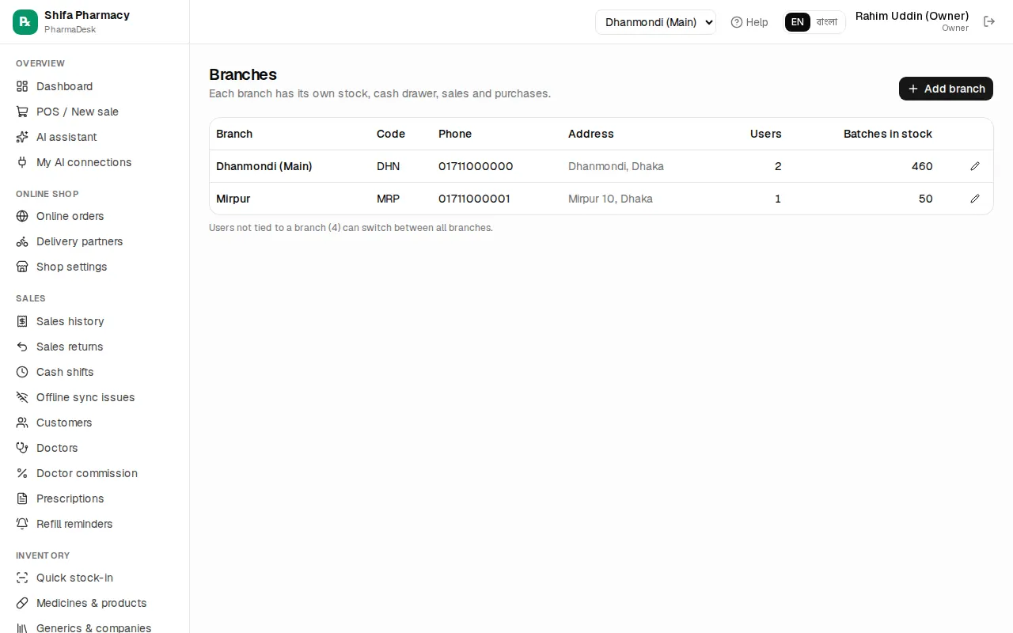Image resolution: width=1013 pixels, height=633 pixels.
Task: Click the Add branch button
Action: pos(946,89)
